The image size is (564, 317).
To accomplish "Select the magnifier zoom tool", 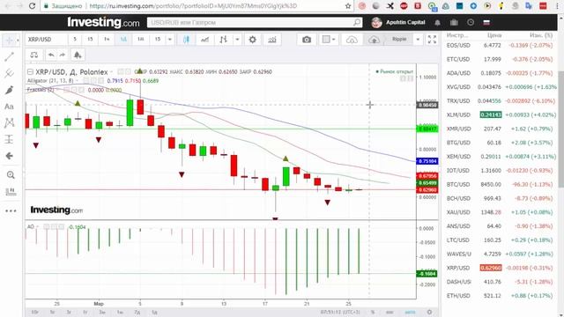I will [11, 174].
